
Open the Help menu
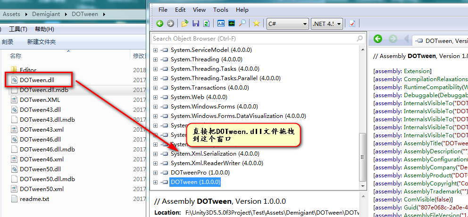[242, 10]
